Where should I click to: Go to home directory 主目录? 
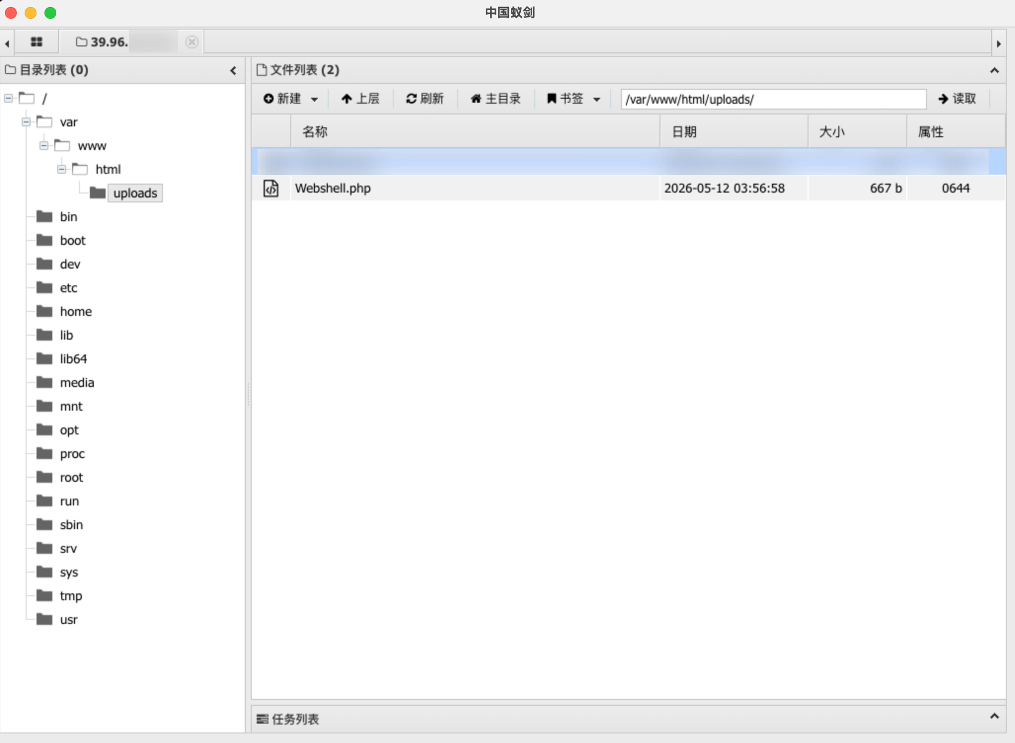click(495, 99)
